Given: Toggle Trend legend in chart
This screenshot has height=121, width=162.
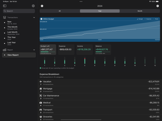Looking at the screenshot, I should pyautogui.click(x=155, y=19).
